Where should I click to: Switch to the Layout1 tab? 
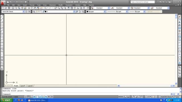coord(23,86)
